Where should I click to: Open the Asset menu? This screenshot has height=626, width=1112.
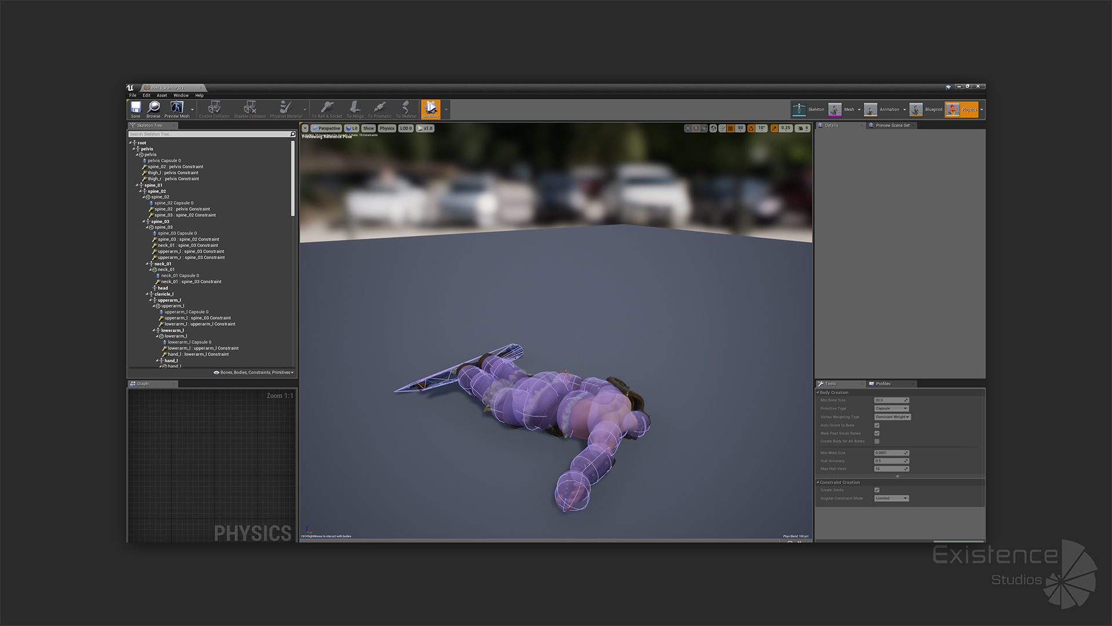(x=162, y=96)
